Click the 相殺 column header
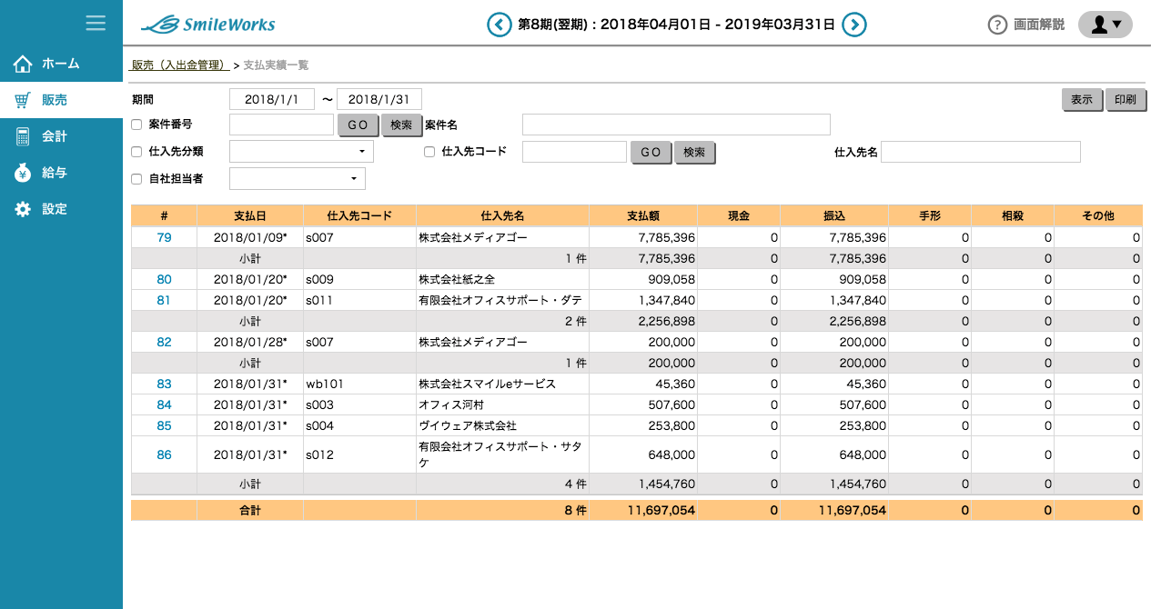The image size is (1151, 609). click(1013, 215)
